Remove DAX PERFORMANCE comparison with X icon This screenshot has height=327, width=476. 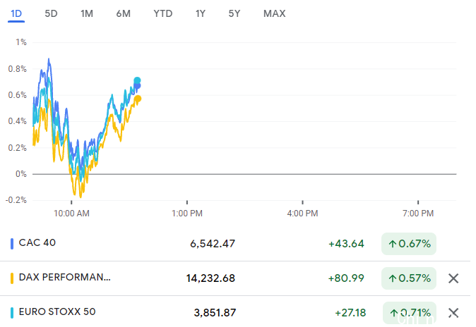453,278
